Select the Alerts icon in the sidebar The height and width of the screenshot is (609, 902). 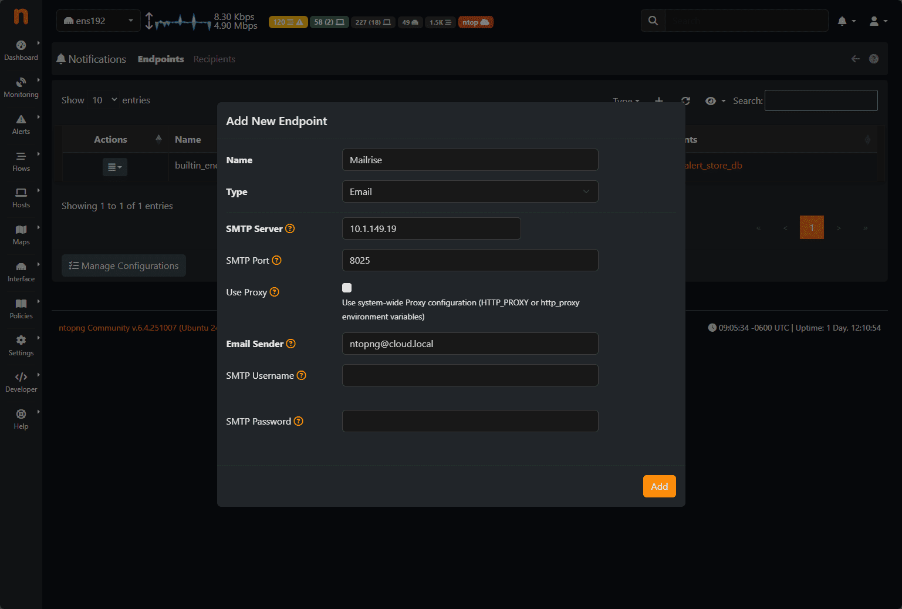[21, 124]
